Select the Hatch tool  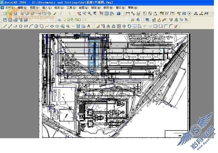coord(78,26)
